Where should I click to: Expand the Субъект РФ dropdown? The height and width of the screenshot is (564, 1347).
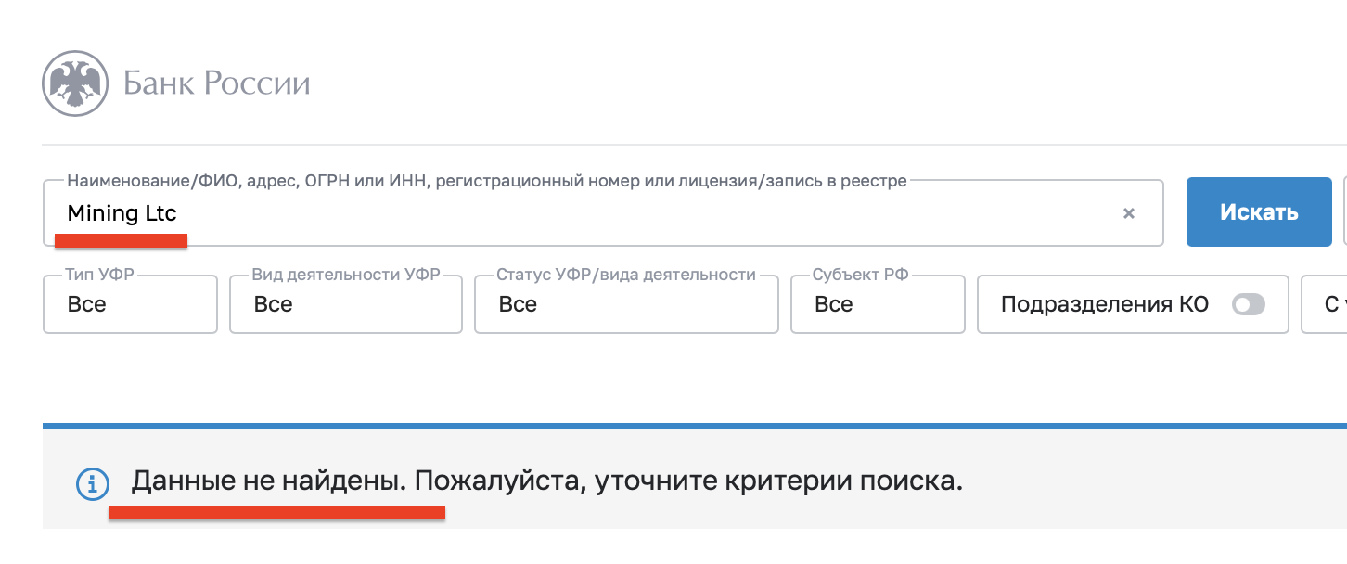coord(877,304)
